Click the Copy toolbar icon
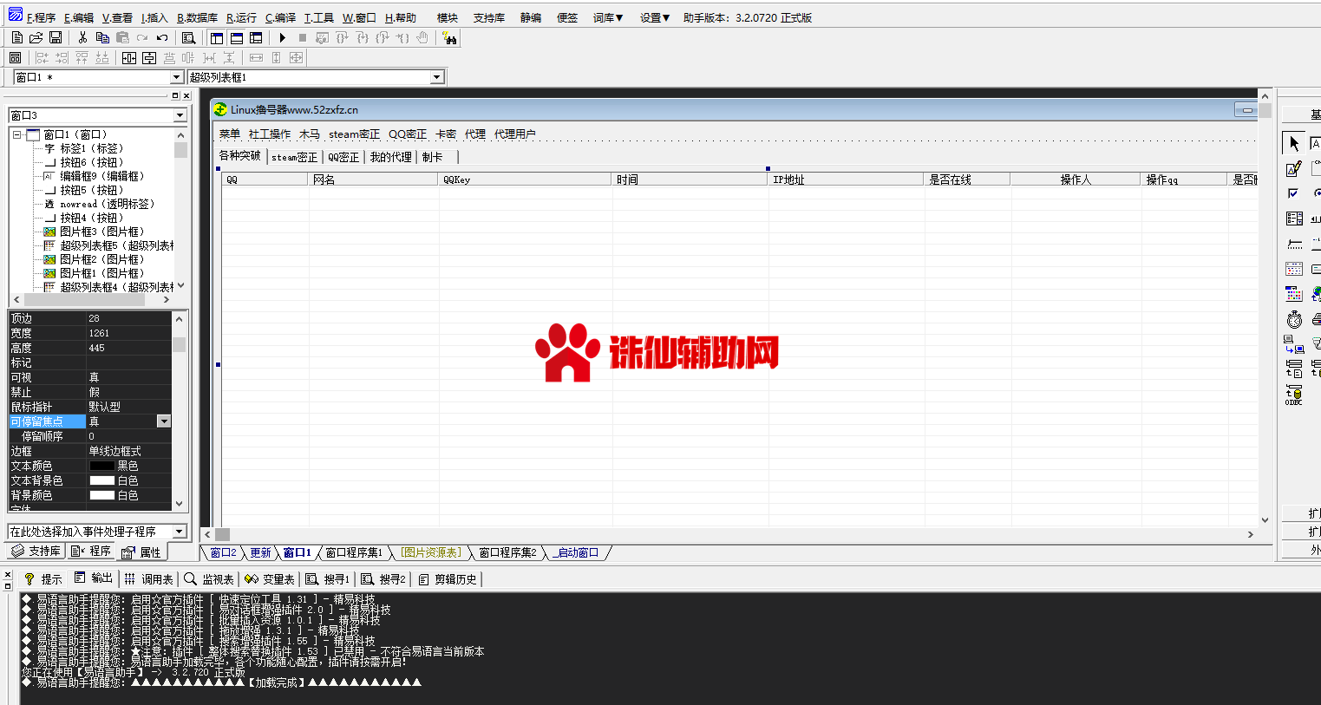 pos(102,38)
